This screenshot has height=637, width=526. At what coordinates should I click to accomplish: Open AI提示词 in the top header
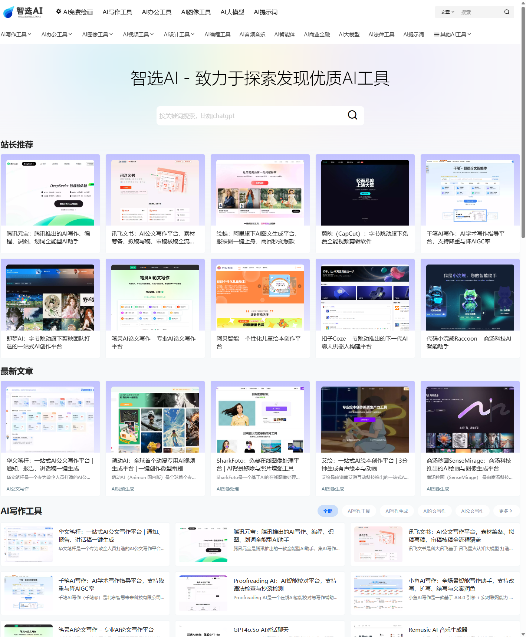coord(266,12)
